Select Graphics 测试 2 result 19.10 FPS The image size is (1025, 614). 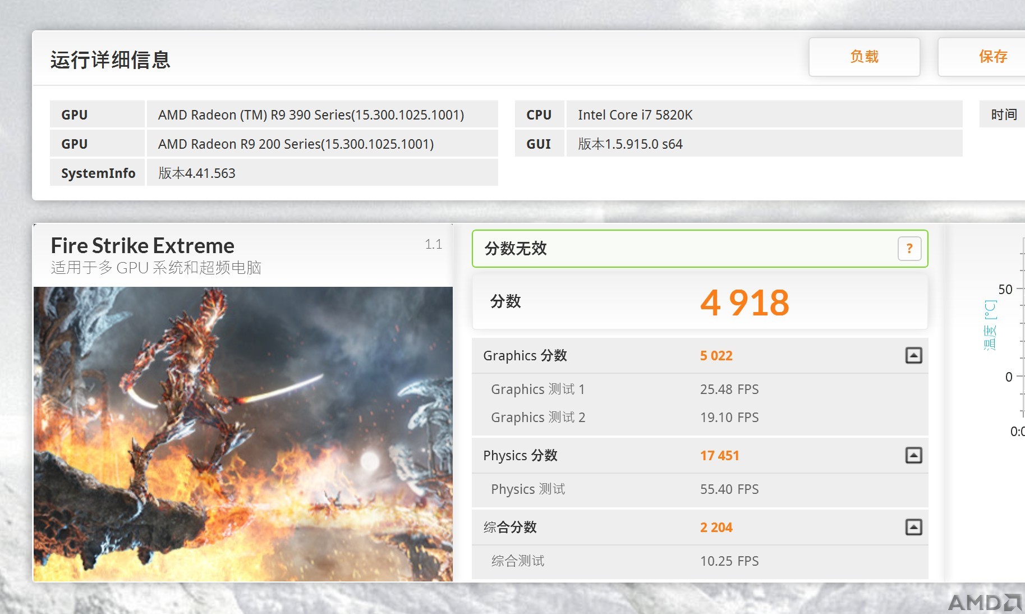pos(729,418)
